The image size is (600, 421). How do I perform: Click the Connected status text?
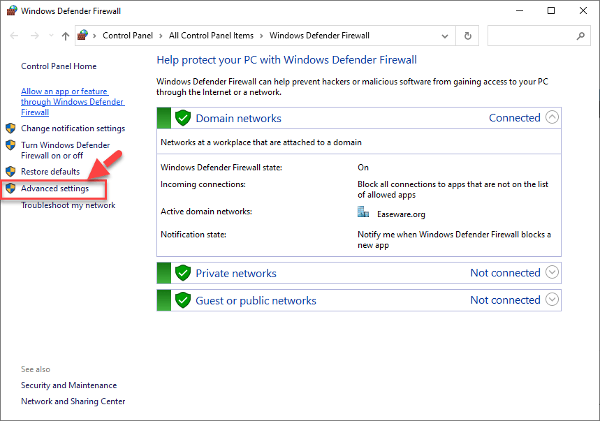click(515, 118)
